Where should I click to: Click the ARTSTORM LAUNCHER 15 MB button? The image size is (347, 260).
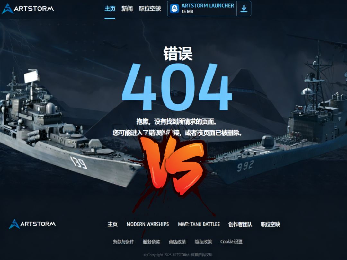coord(209,9)
